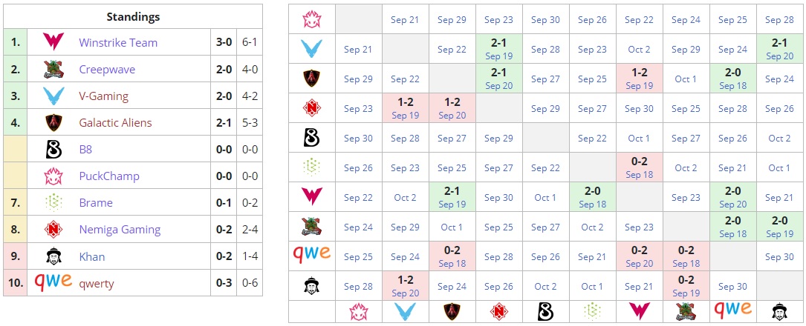This screenshot has height=326, width=806.
Task: Click Brame logo in crosstable bottom row
Action: pos(592,311)
